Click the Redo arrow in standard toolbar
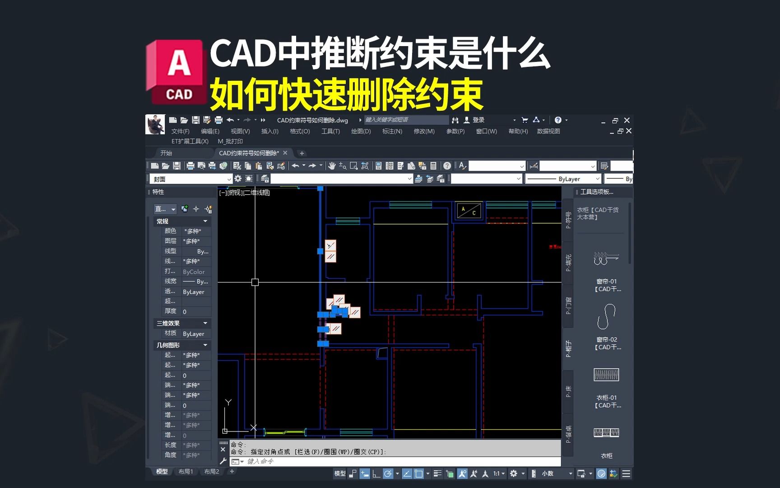780x488 pixels. (312, 166)
